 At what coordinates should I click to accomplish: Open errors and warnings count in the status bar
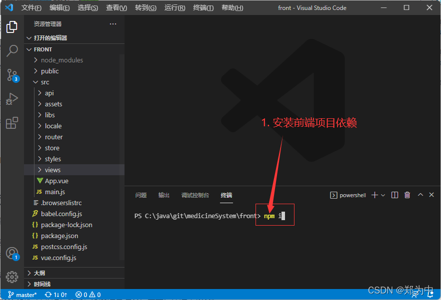tap(88, 295)
